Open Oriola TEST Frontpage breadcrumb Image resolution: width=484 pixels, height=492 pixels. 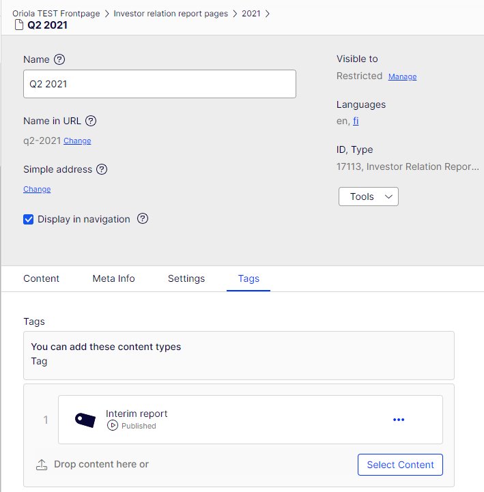56,14
